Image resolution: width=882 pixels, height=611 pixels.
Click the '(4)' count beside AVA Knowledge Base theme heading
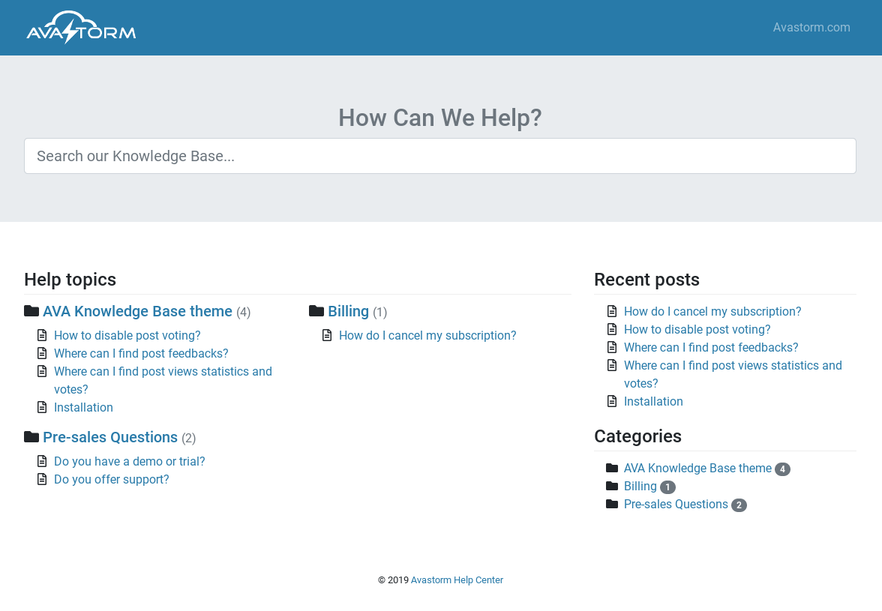coord(243,312)
